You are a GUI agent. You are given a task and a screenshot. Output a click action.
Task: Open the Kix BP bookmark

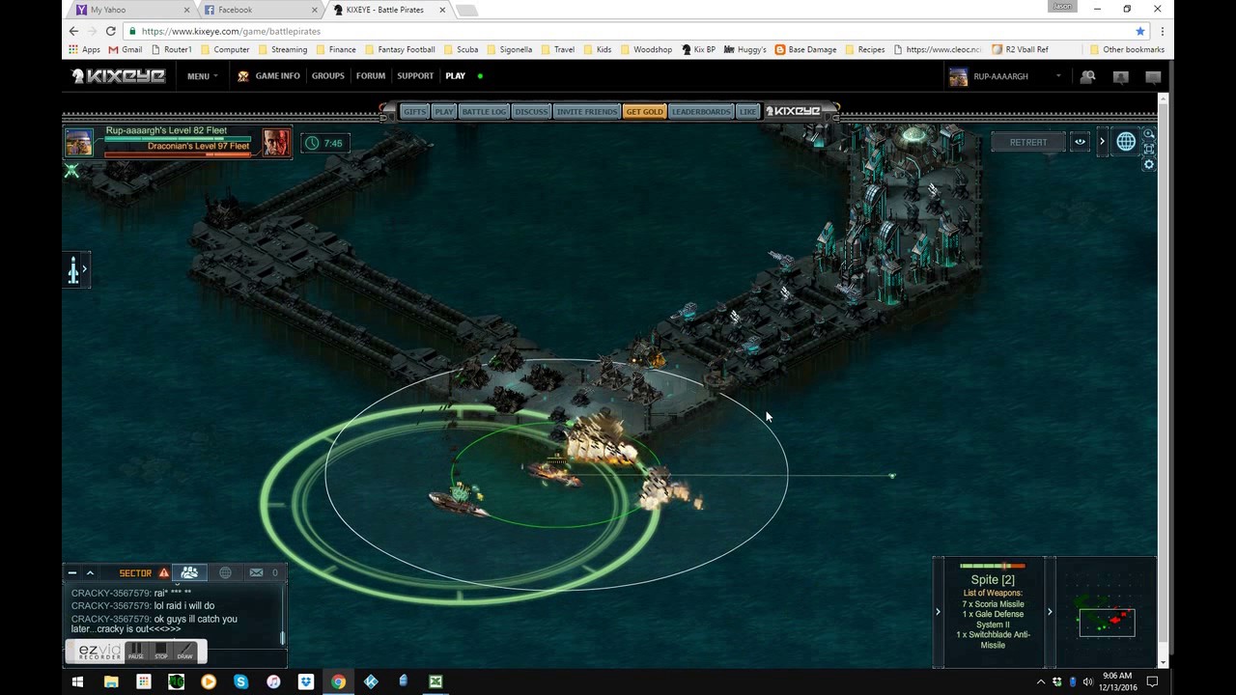(x=698, y=49)
